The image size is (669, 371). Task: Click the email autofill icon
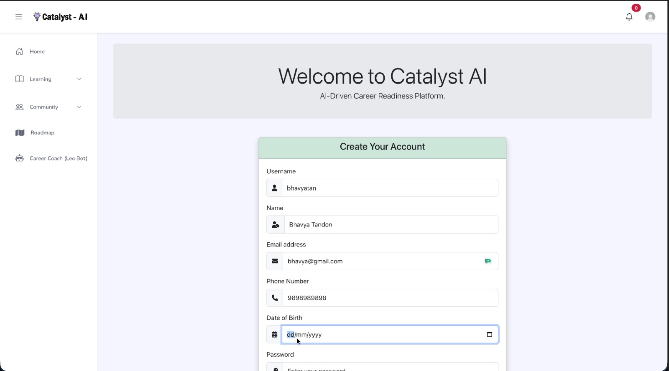[488, 261]
